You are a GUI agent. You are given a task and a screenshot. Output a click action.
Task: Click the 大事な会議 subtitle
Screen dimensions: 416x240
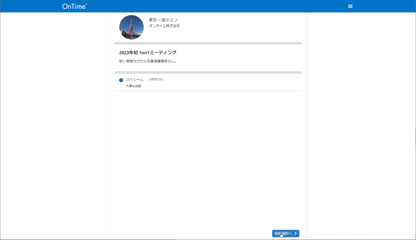(133, 86)
